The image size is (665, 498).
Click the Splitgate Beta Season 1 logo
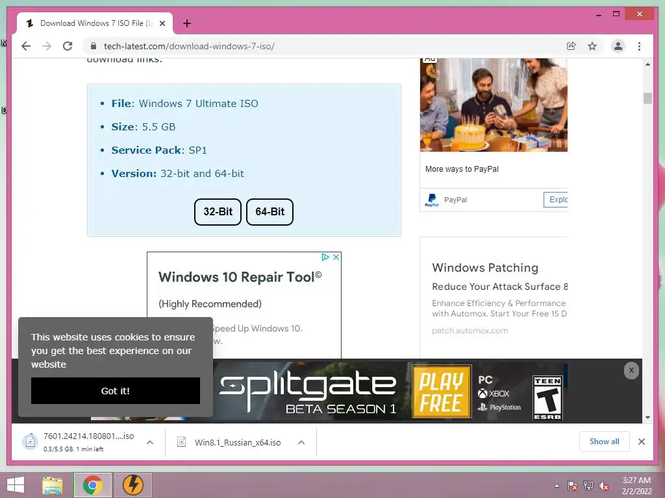coord(308,391)
